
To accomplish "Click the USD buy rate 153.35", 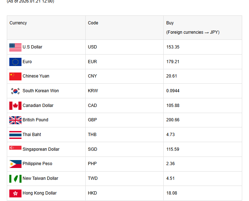I will [173, 47].
